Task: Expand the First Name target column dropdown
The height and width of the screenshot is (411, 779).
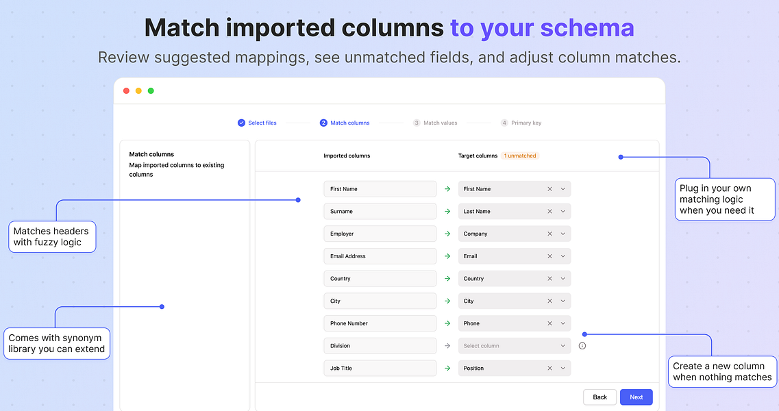Action: [x=563, y=189]
